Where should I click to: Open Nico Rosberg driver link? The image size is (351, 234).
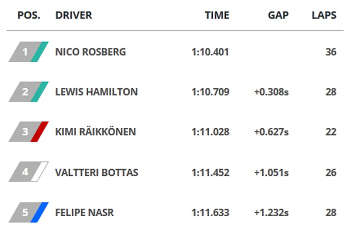91,52
